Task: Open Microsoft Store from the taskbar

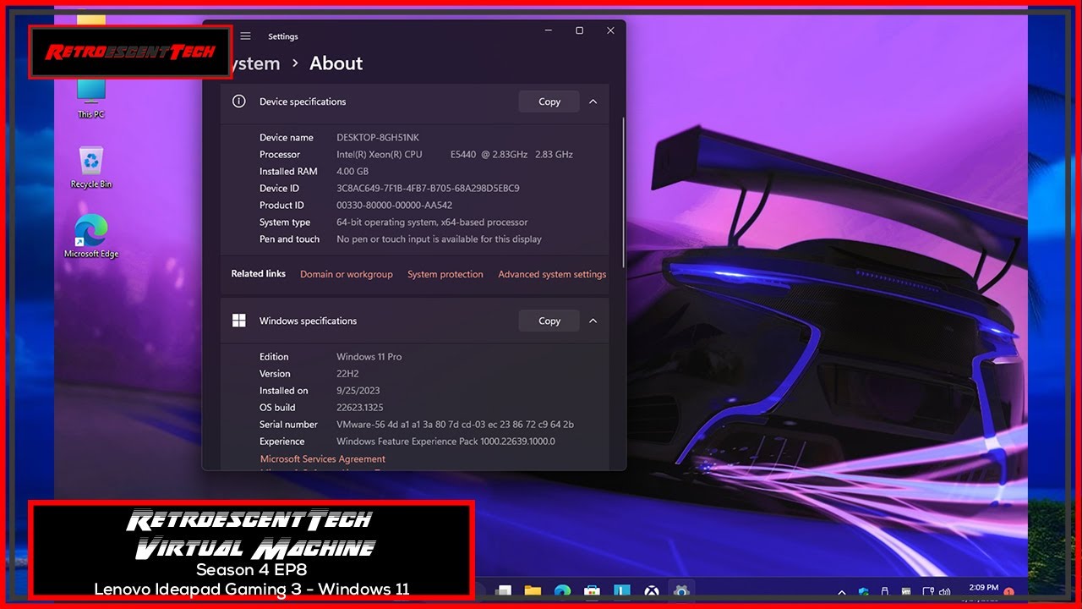Action: tap(592, 591)
